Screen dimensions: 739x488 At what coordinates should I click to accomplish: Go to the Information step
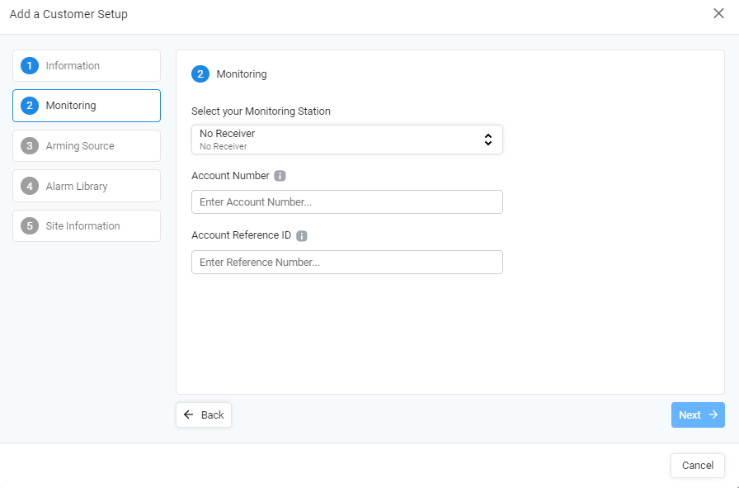(x=87, y=65)
